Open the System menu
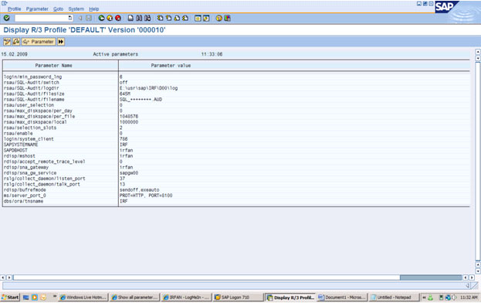 point(76,9)
